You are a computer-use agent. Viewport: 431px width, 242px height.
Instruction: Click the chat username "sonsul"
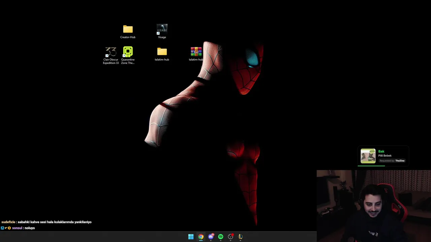coord(17,228)
